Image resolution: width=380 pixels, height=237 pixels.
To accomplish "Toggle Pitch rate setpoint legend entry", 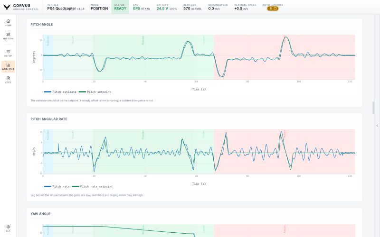I will [x=92, y=186].
